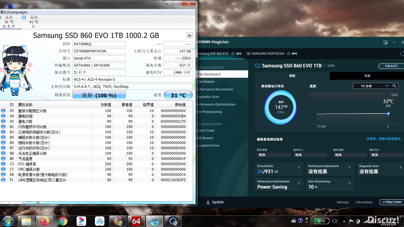
Task: Click the temperature graph current-point marker
Action: pyautogui.click(x=388, y=113)
